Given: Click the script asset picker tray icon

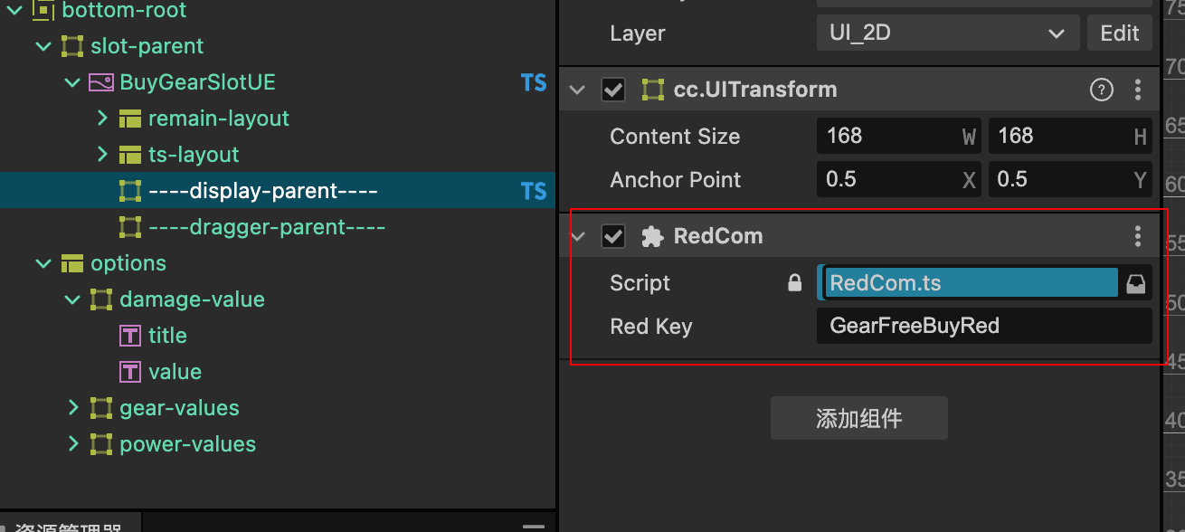Looking at the screenshot, I should coord(1136,283).
